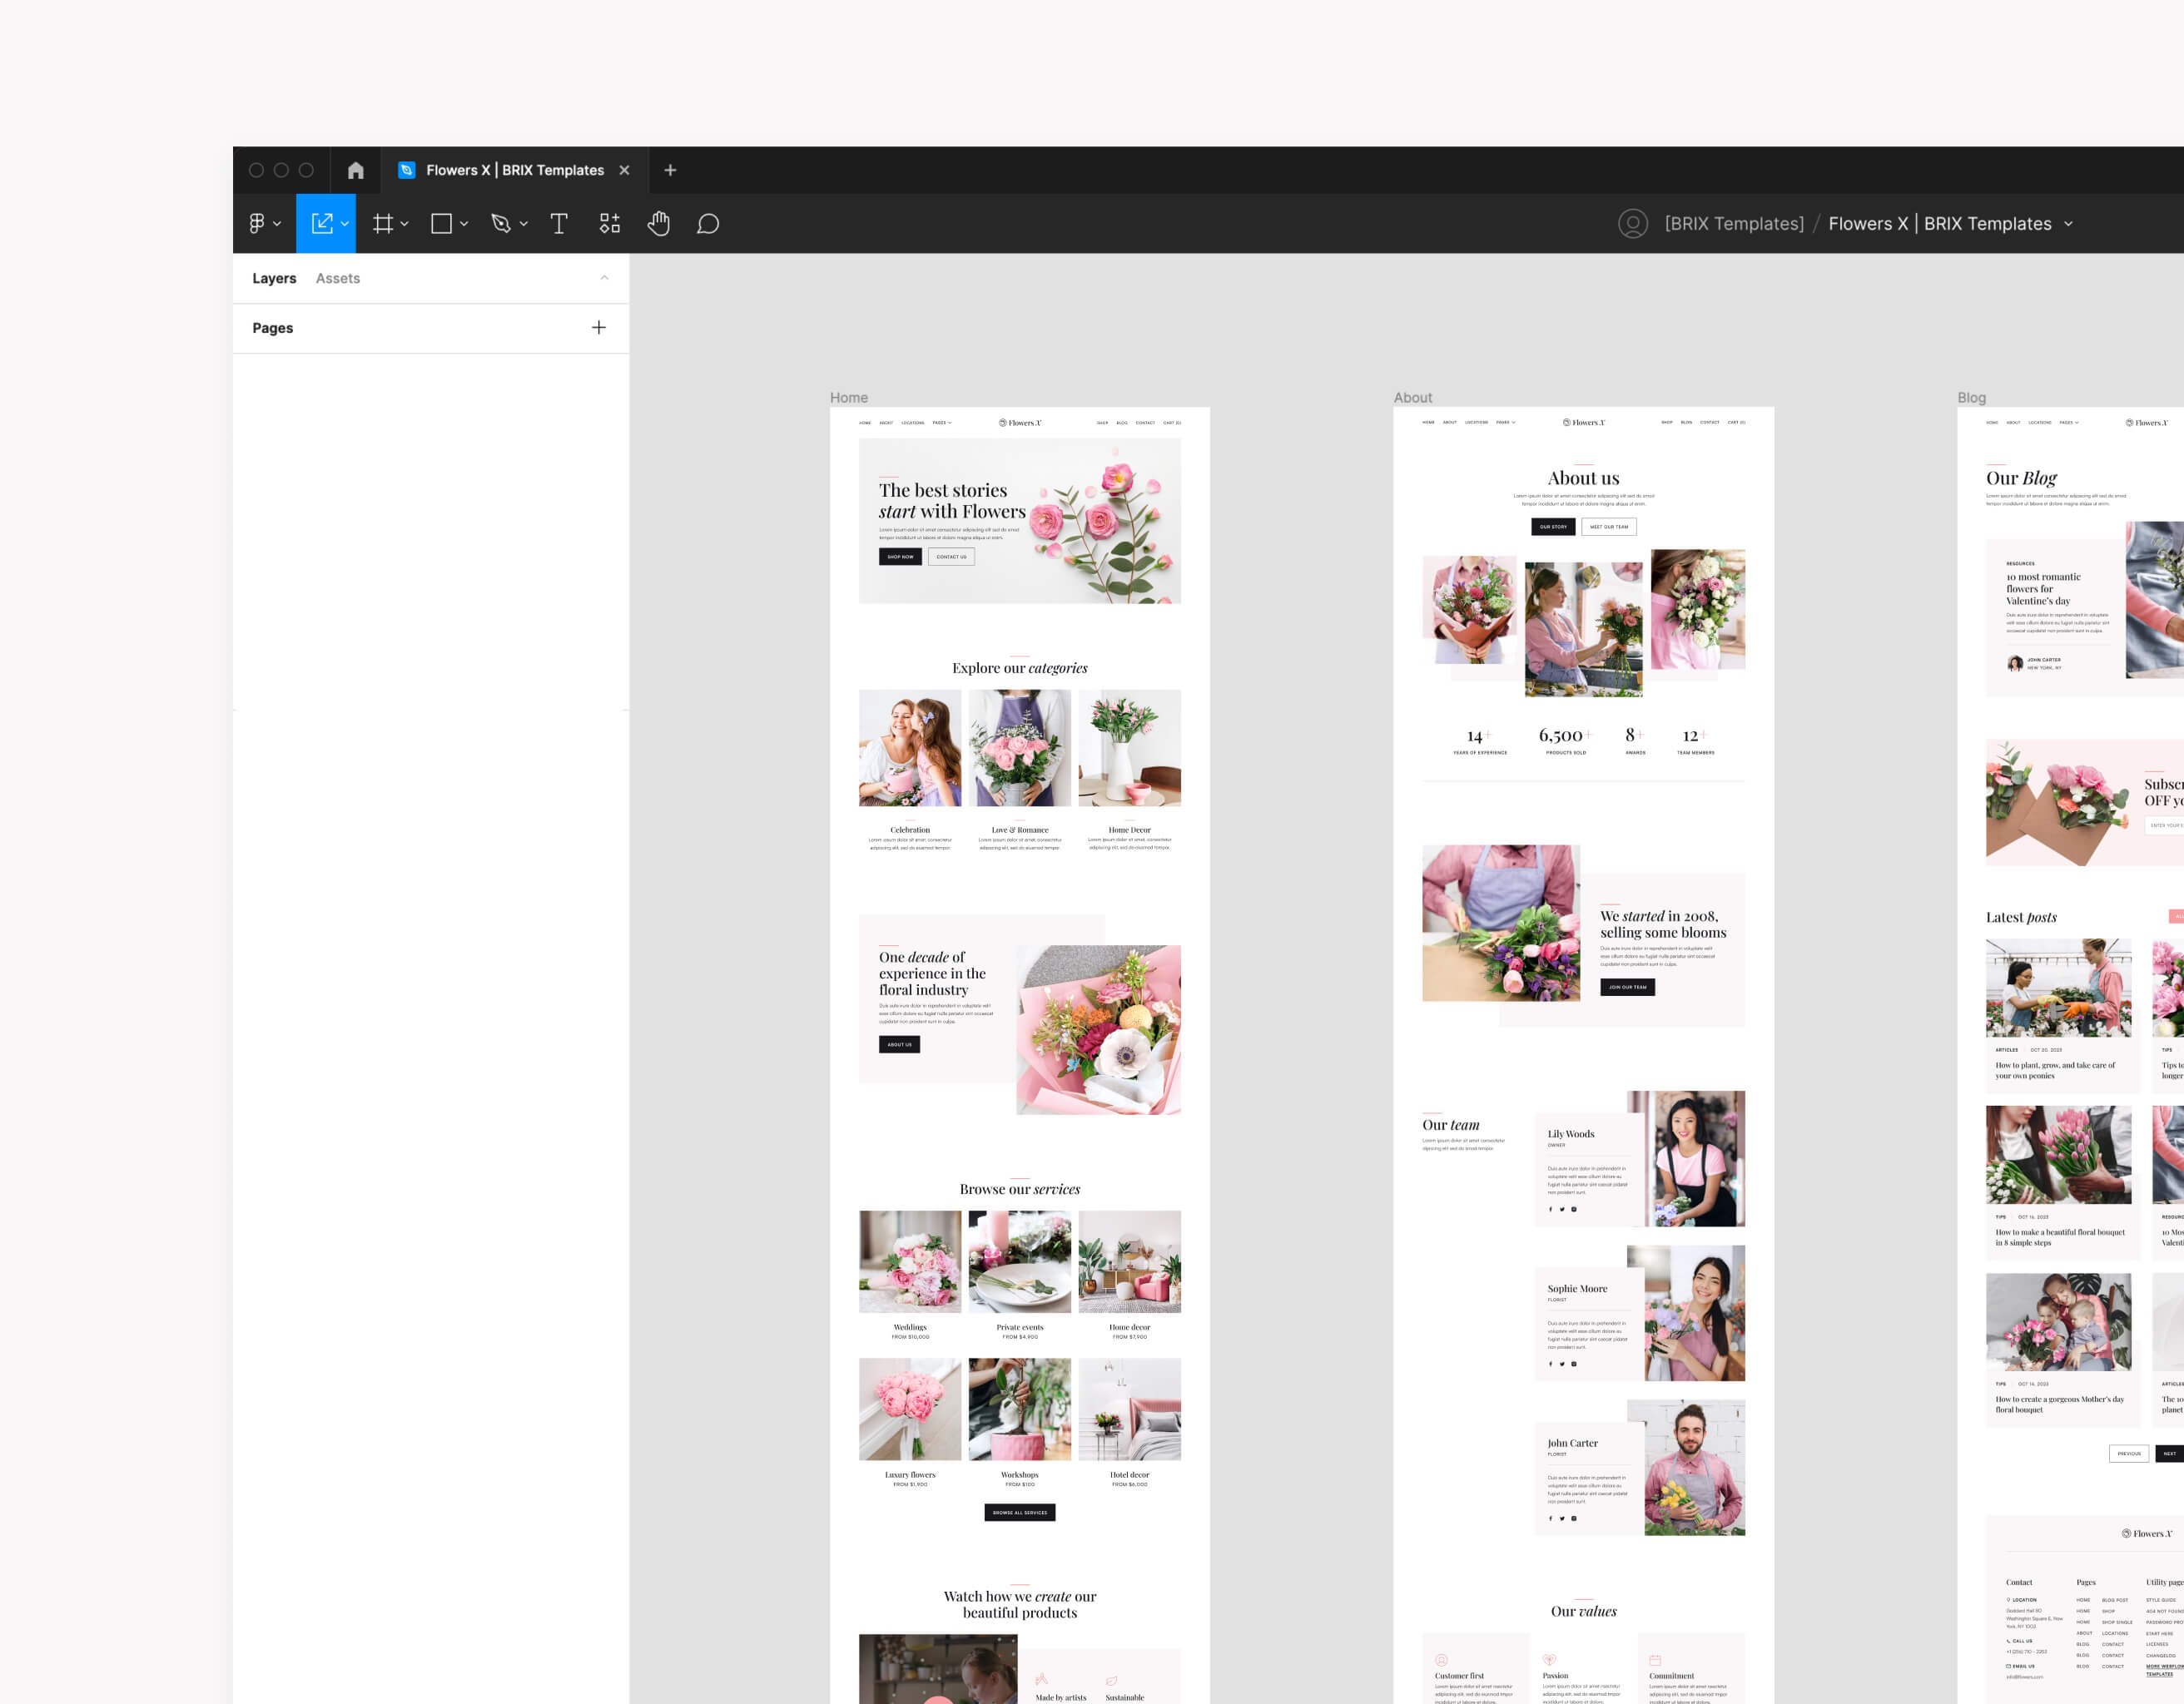Open a new tab with plus icon
Viewport: 2184px width, 1704px height.
pyautogui.click(x=670, y=170)
